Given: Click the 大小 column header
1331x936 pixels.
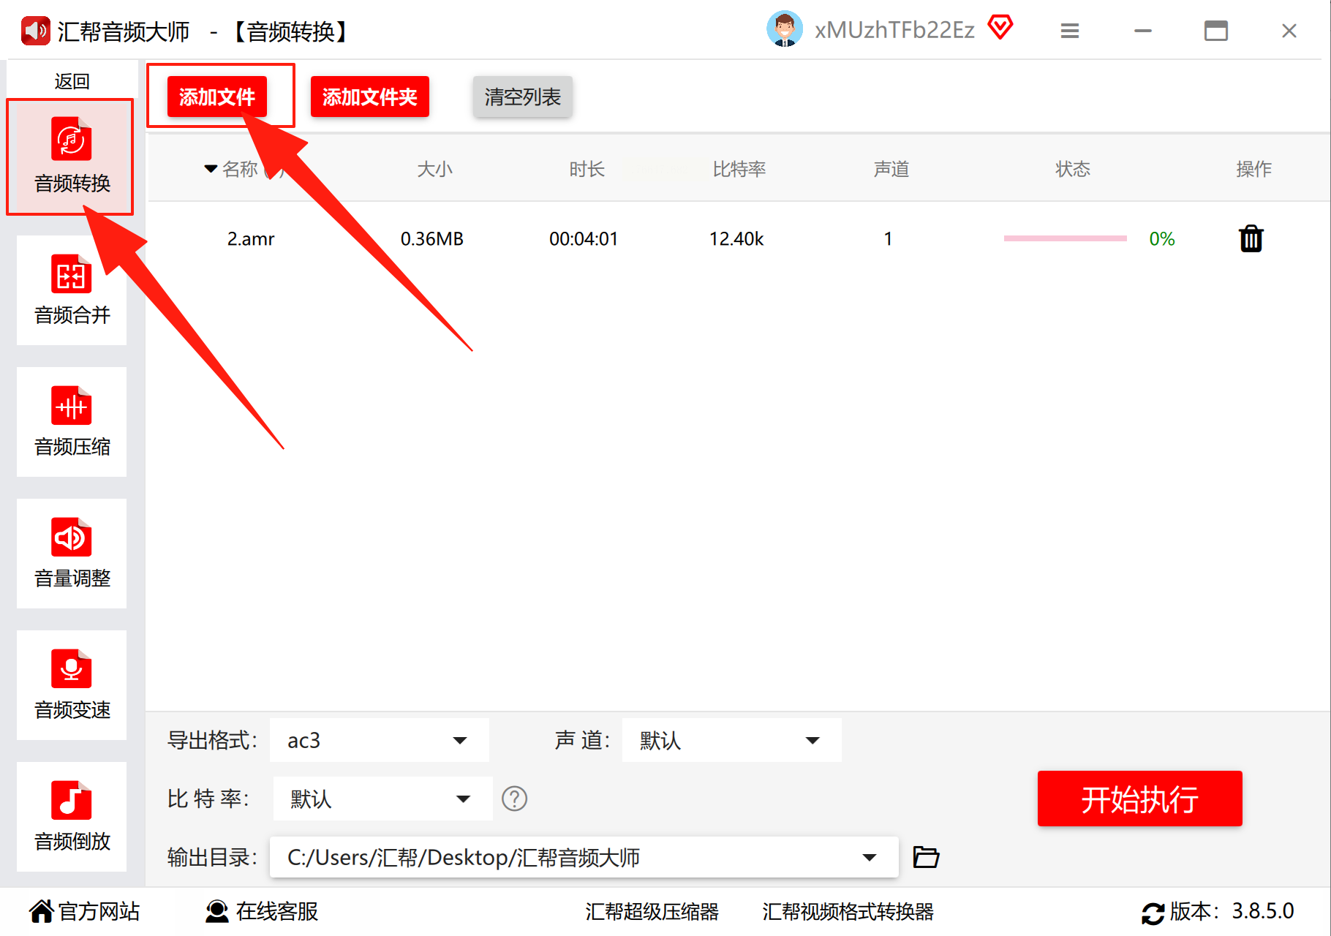Looking at the screenshot, I should click(435, 169).
